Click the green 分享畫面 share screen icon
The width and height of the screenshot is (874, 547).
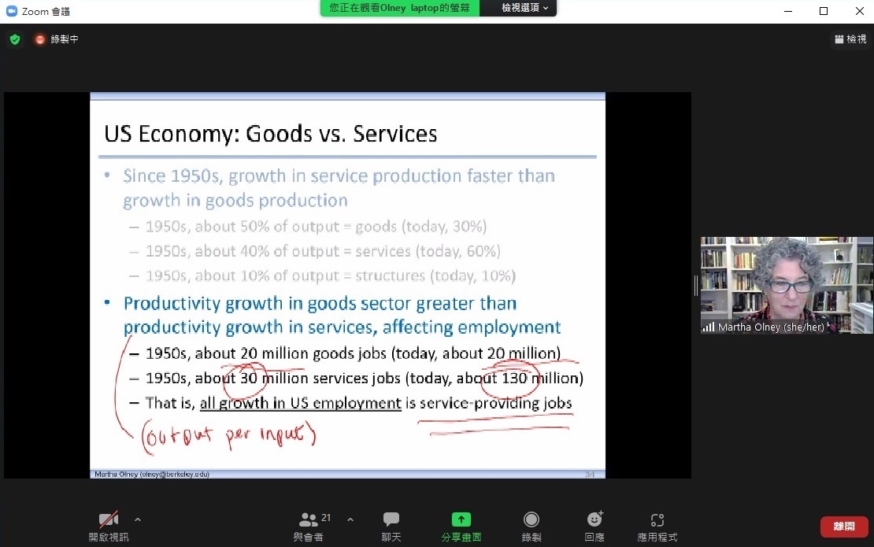pyautogui.click(x=461, y=520)
